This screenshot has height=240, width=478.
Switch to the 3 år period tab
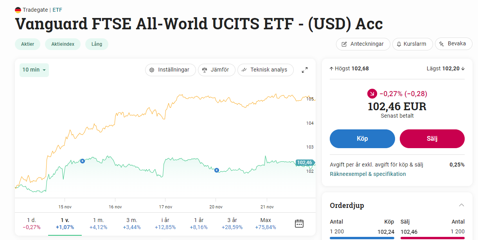[232, 224]
